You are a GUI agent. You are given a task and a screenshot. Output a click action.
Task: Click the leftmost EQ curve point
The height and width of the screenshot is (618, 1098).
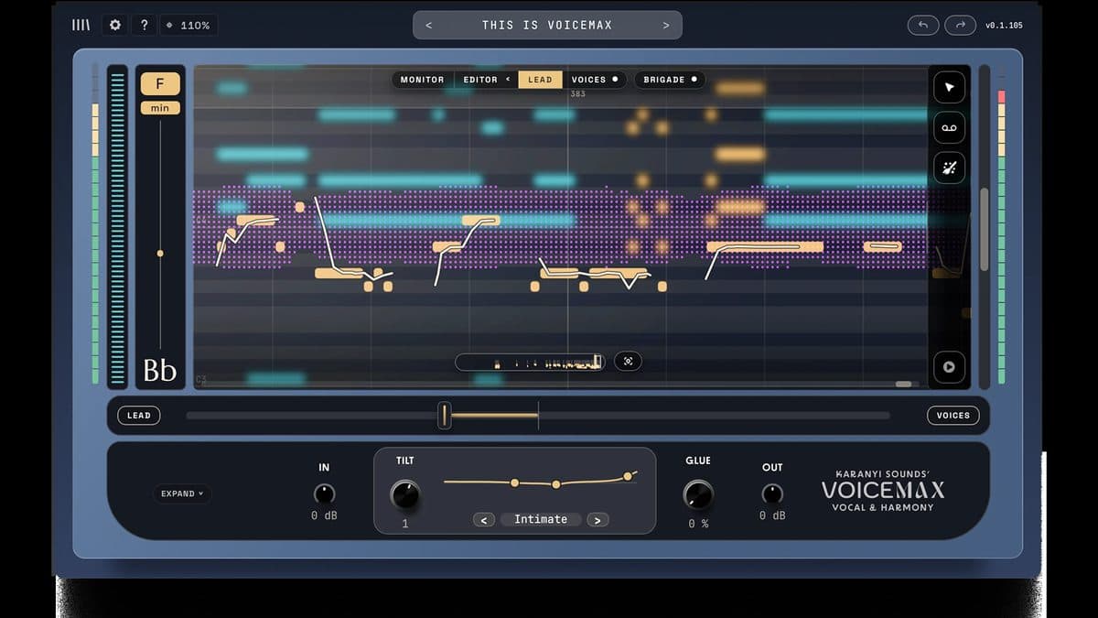click(x=515, y=482)
